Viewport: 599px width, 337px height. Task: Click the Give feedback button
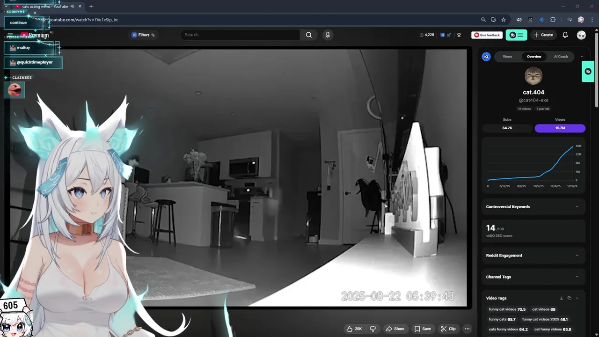click(487, 35)
